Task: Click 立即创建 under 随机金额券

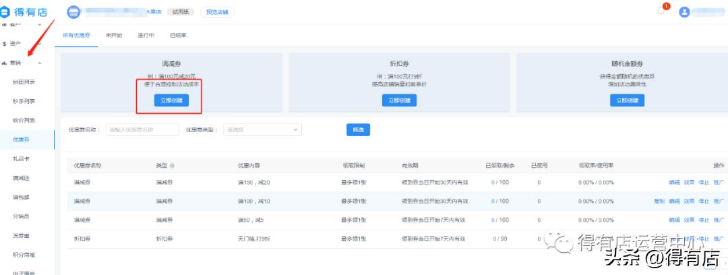Action: pyautogui.click(x=628, y=100)
